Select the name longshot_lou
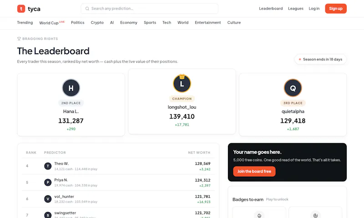The image size is (364, 218). pyautogui.click(x=182, y=107)
